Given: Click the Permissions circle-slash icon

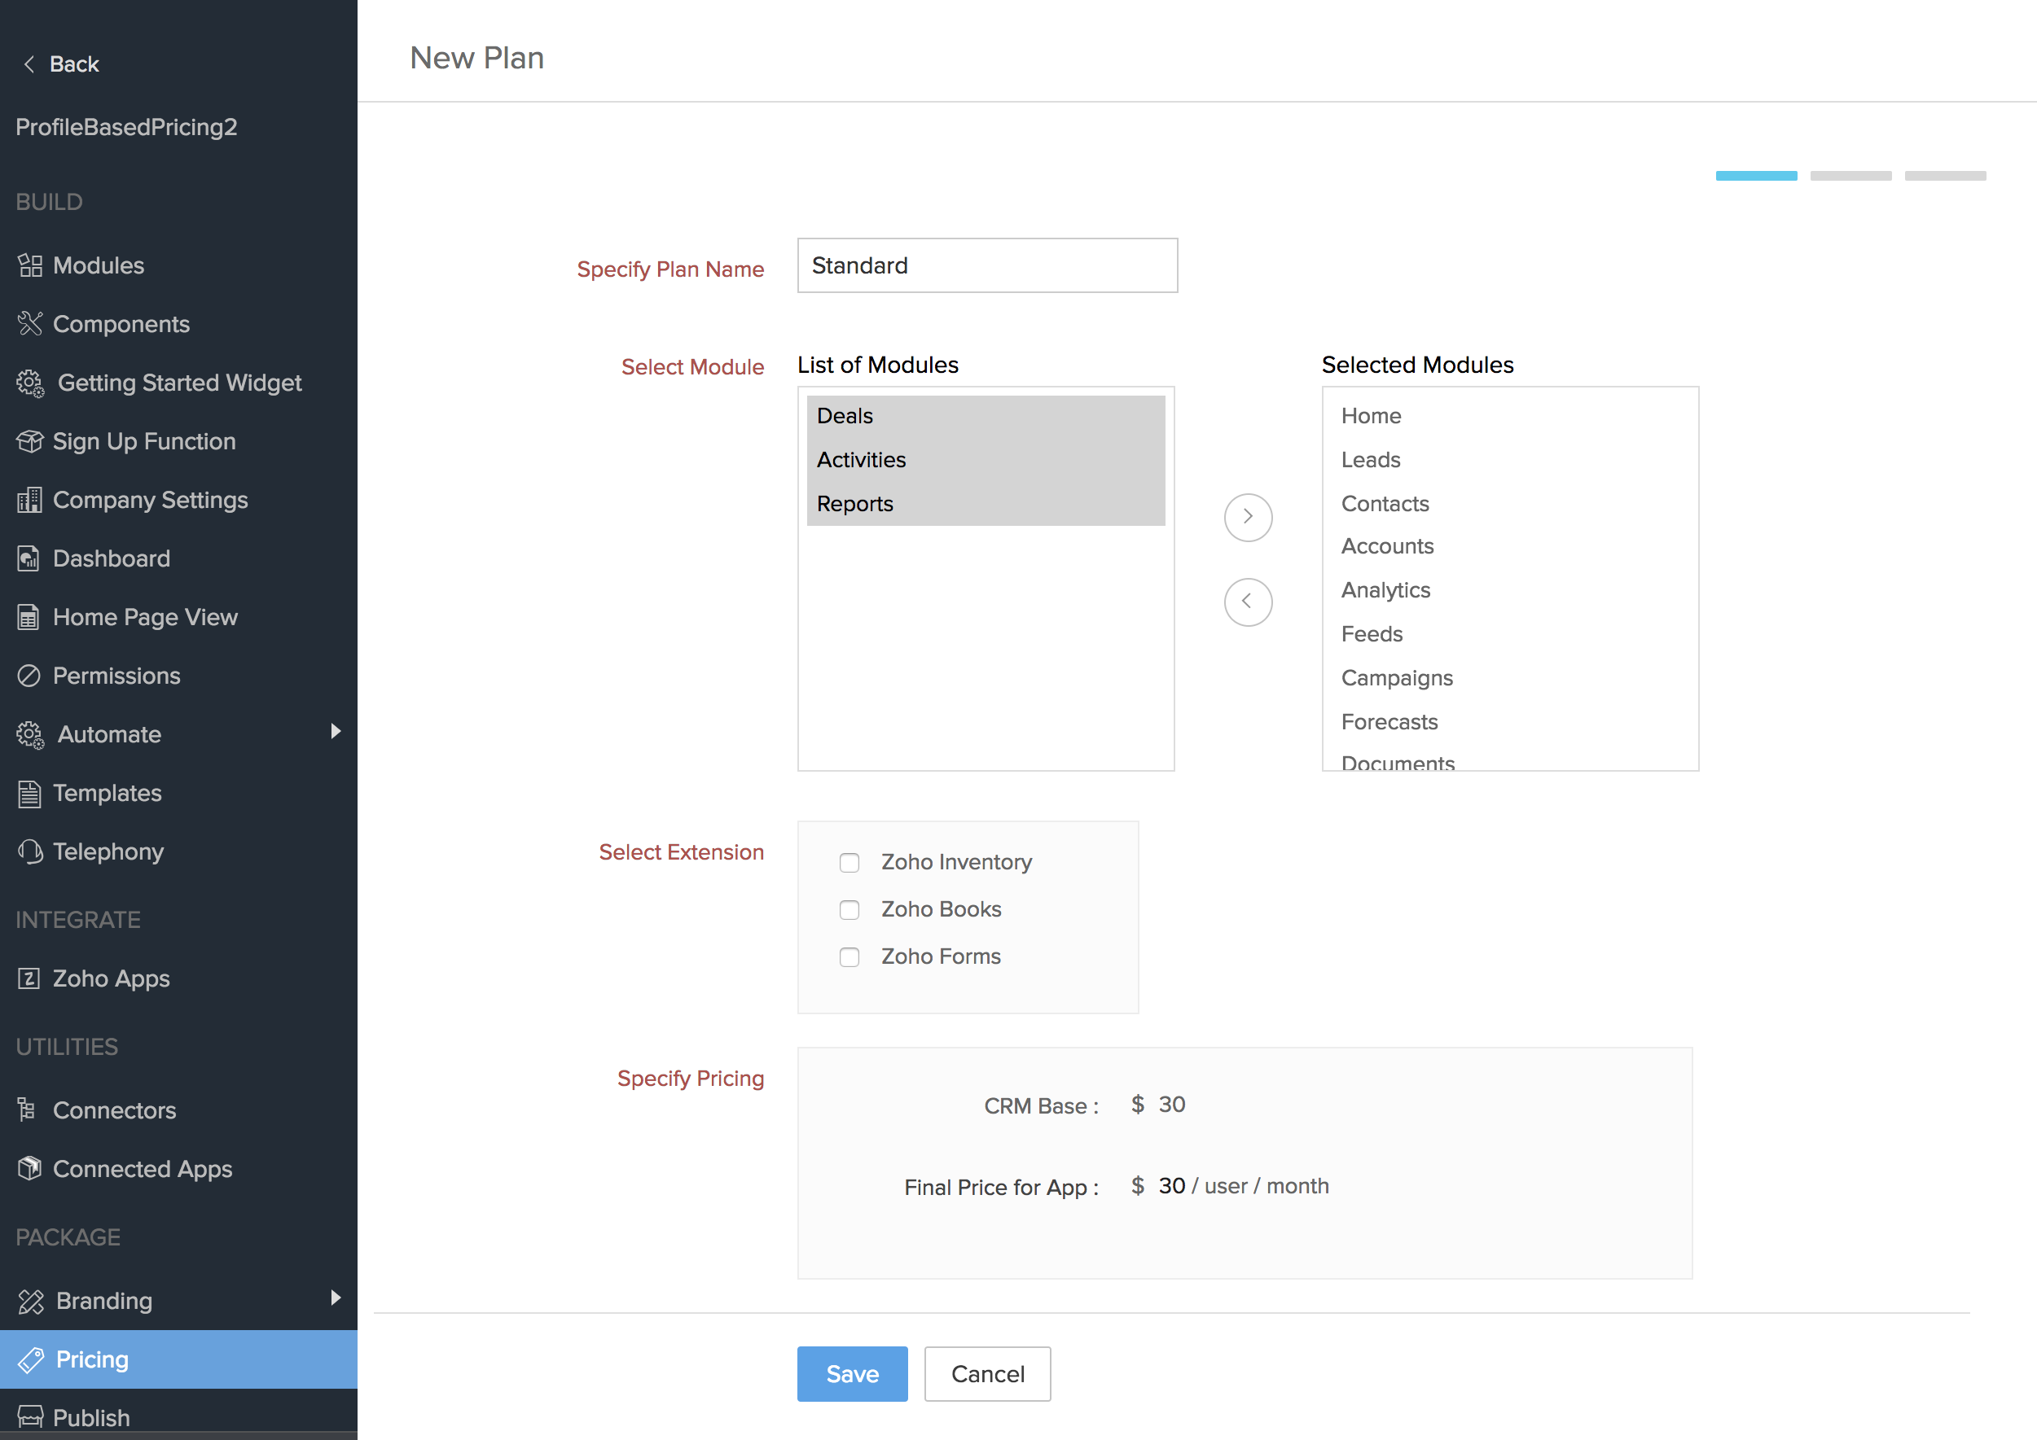Looking at the screenshot, I should [x=29, y=676].
